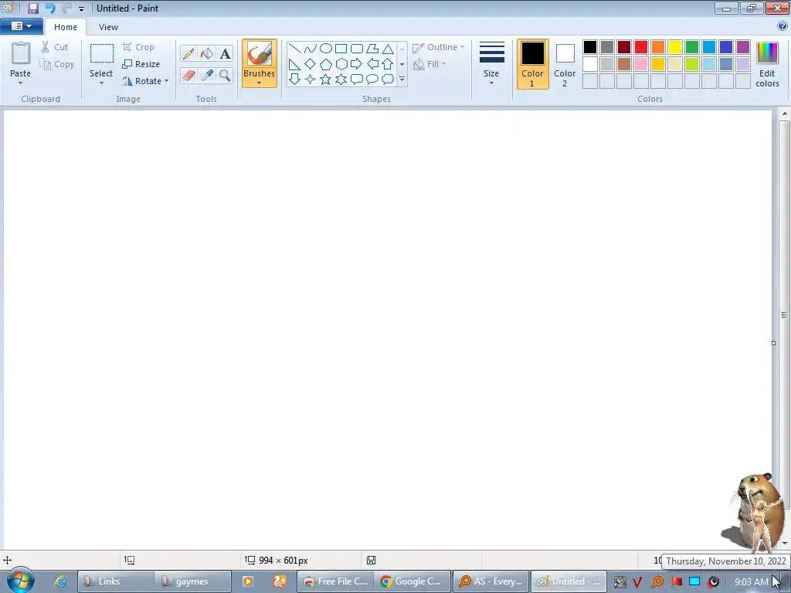The width and height of the screenshot is (791, 593).
Task: Choose the Rounded rectangular callout shape
Action: click(x=357, y=80)
